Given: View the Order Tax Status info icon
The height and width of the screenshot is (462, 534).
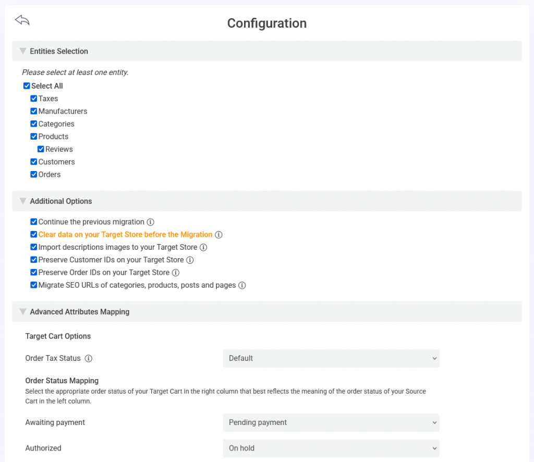Looking at the screenshot, I should (x=89, y=358).
